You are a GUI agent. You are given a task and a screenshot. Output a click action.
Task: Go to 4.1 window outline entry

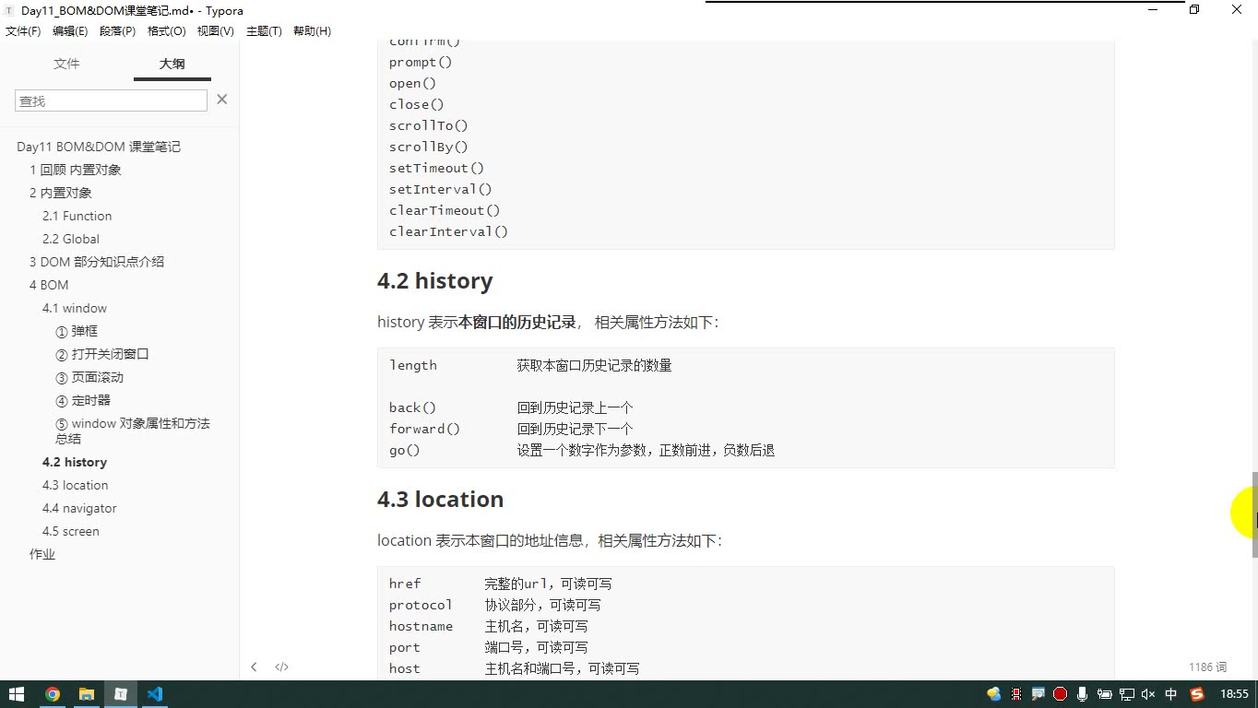(75, 308)
